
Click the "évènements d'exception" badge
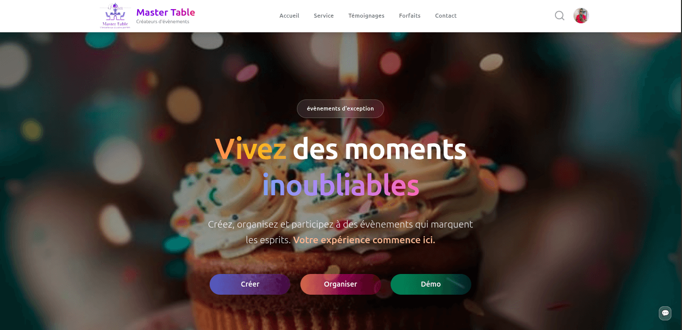click(x=340, y=108)
